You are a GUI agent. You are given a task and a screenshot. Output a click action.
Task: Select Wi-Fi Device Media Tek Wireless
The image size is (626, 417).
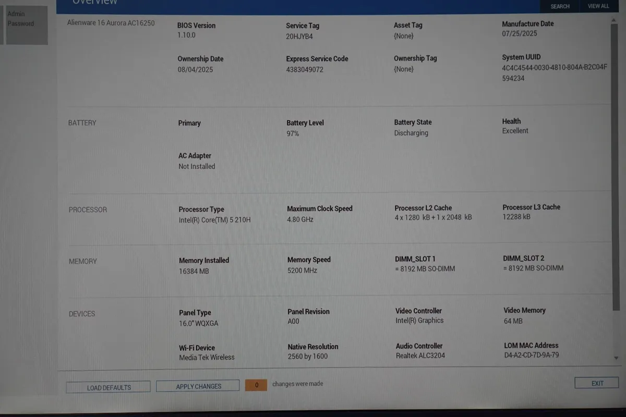(x=207, y=358)
